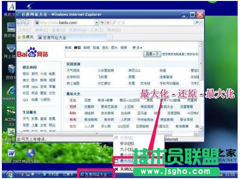Open the 京东商城 link
Image resolution: width=240 pixels, height=179 pixels.
(108, 113)
